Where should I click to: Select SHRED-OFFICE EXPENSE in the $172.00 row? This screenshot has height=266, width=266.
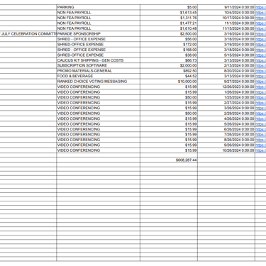point(98,44)
